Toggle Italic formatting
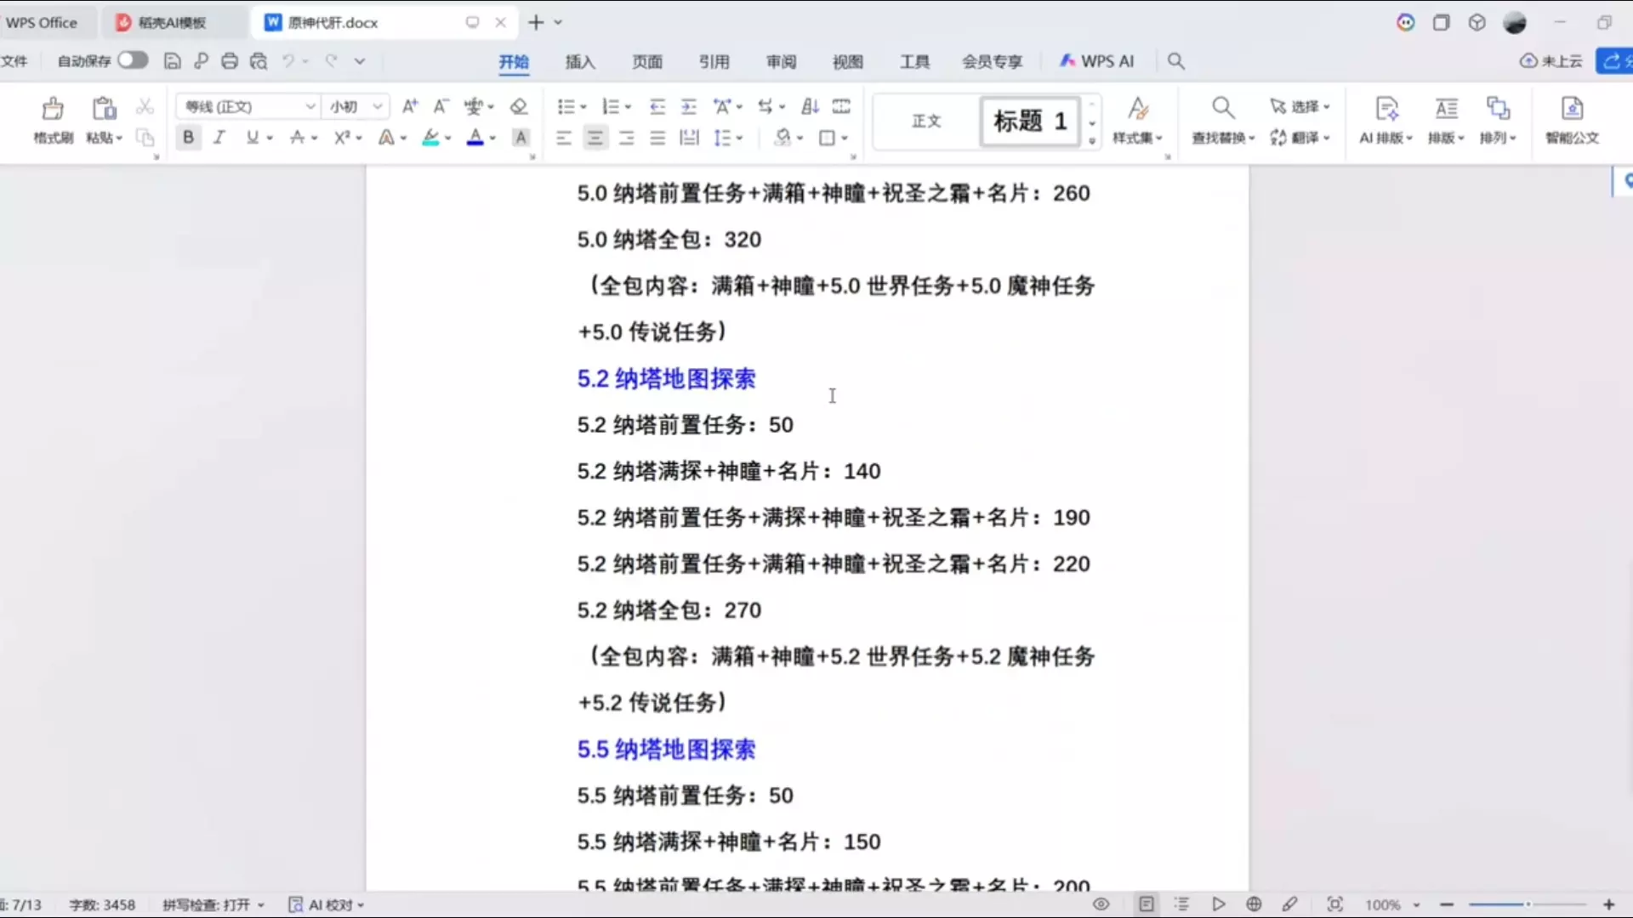 click(x=219, y=137)
